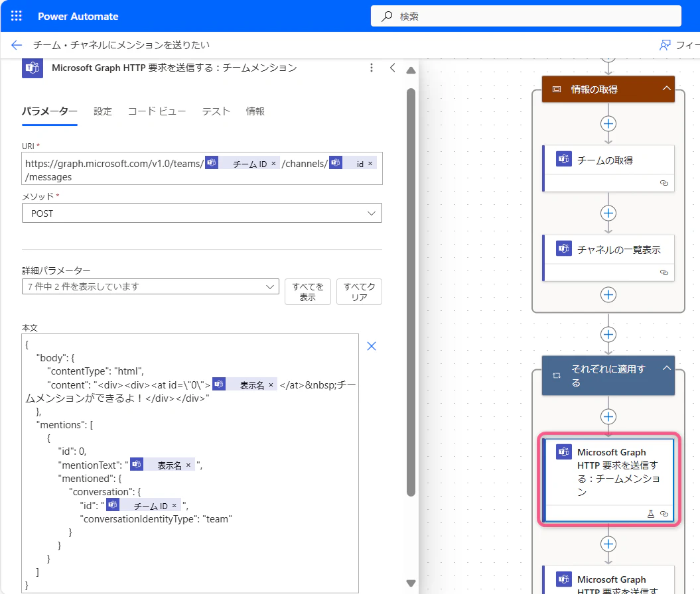The image size is (700, 594).
Task: Click the search magnifier icon
Action: coord(387,17)
